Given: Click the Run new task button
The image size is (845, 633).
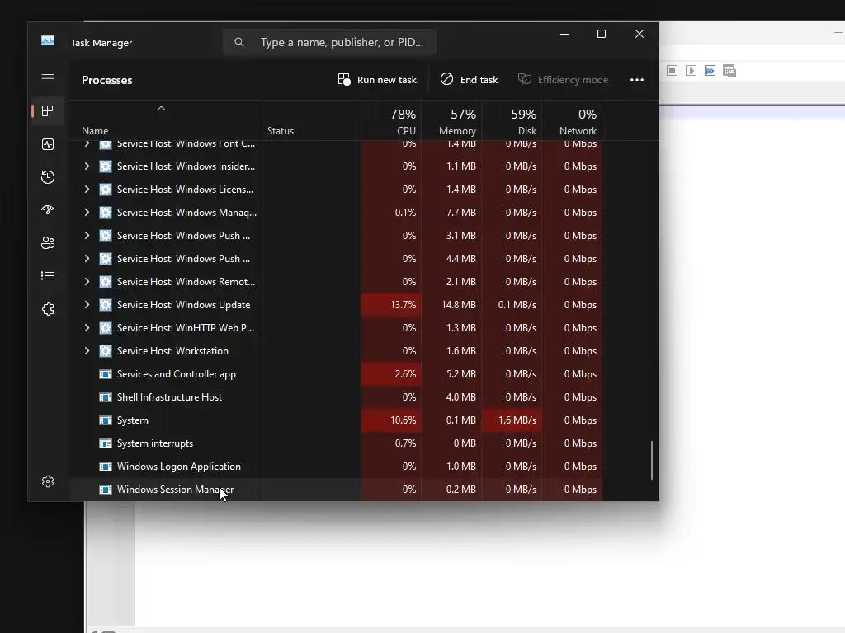Looking at the screenshot, I should 377,80.
